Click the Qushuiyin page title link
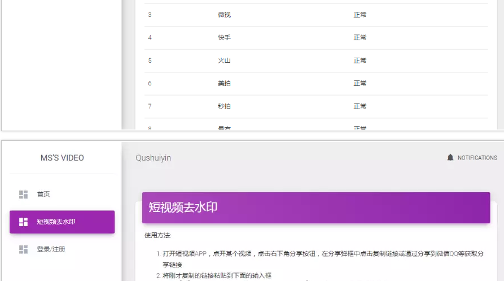504x281 pixels. (153, 158)
